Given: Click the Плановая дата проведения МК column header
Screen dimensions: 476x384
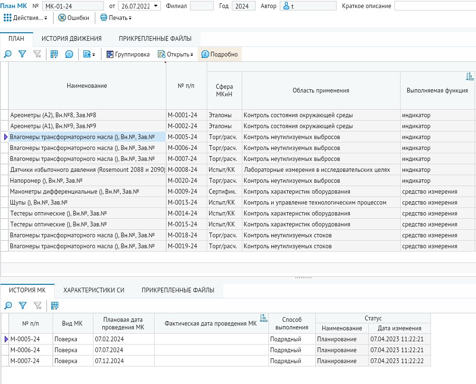Looking at the screenshot, I should tap(123, 323).
